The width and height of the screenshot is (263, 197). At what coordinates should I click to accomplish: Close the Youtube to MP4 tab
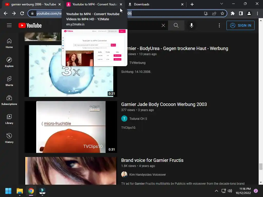pos(121,4)
